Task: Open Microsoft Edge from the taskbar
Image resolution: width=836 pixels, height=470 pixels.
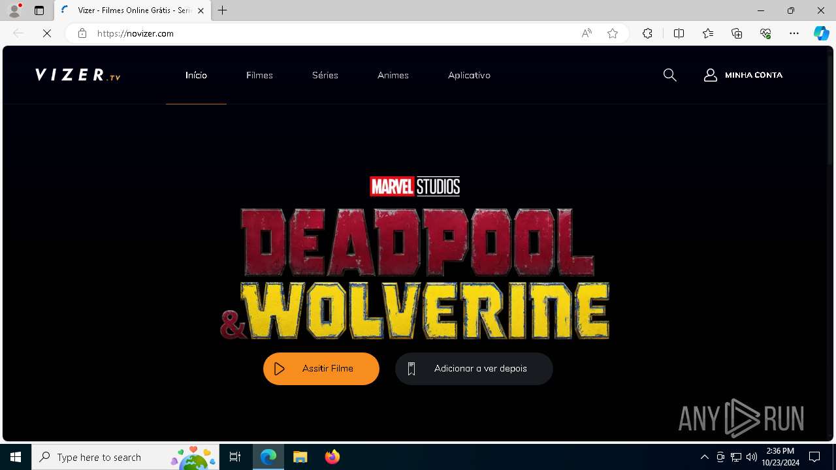Action: 268,457
